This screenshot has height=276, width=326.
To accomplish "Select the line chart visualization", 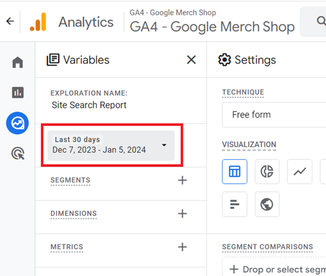I will point(299,171).
